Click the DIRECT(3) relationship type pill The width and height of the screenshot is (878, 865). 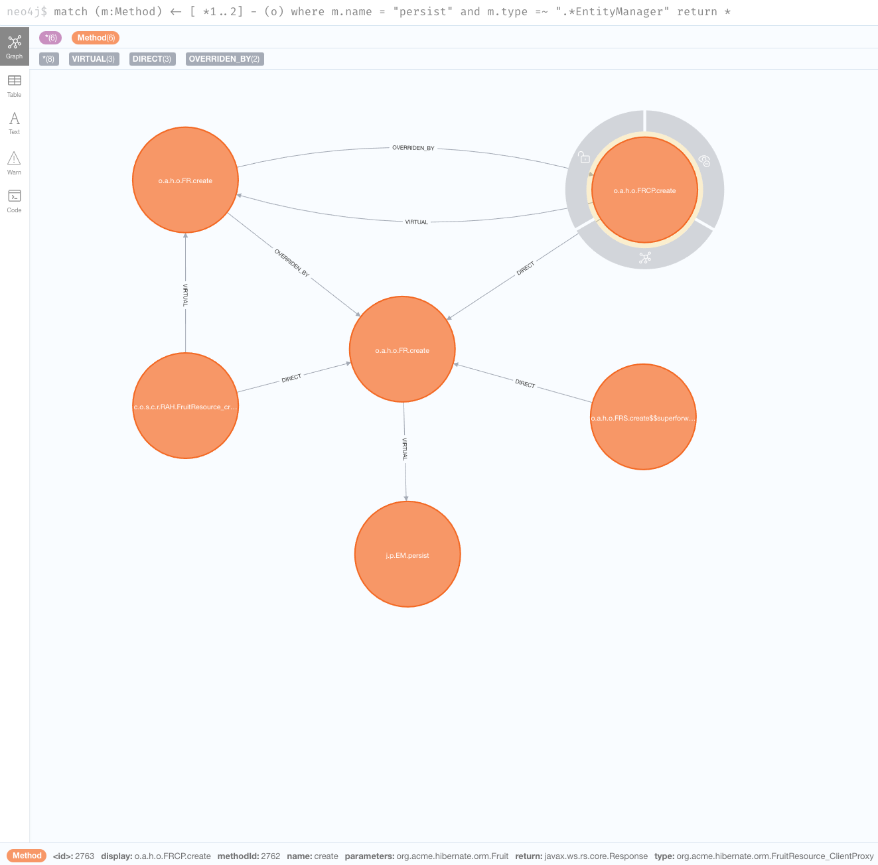(152, 58)
